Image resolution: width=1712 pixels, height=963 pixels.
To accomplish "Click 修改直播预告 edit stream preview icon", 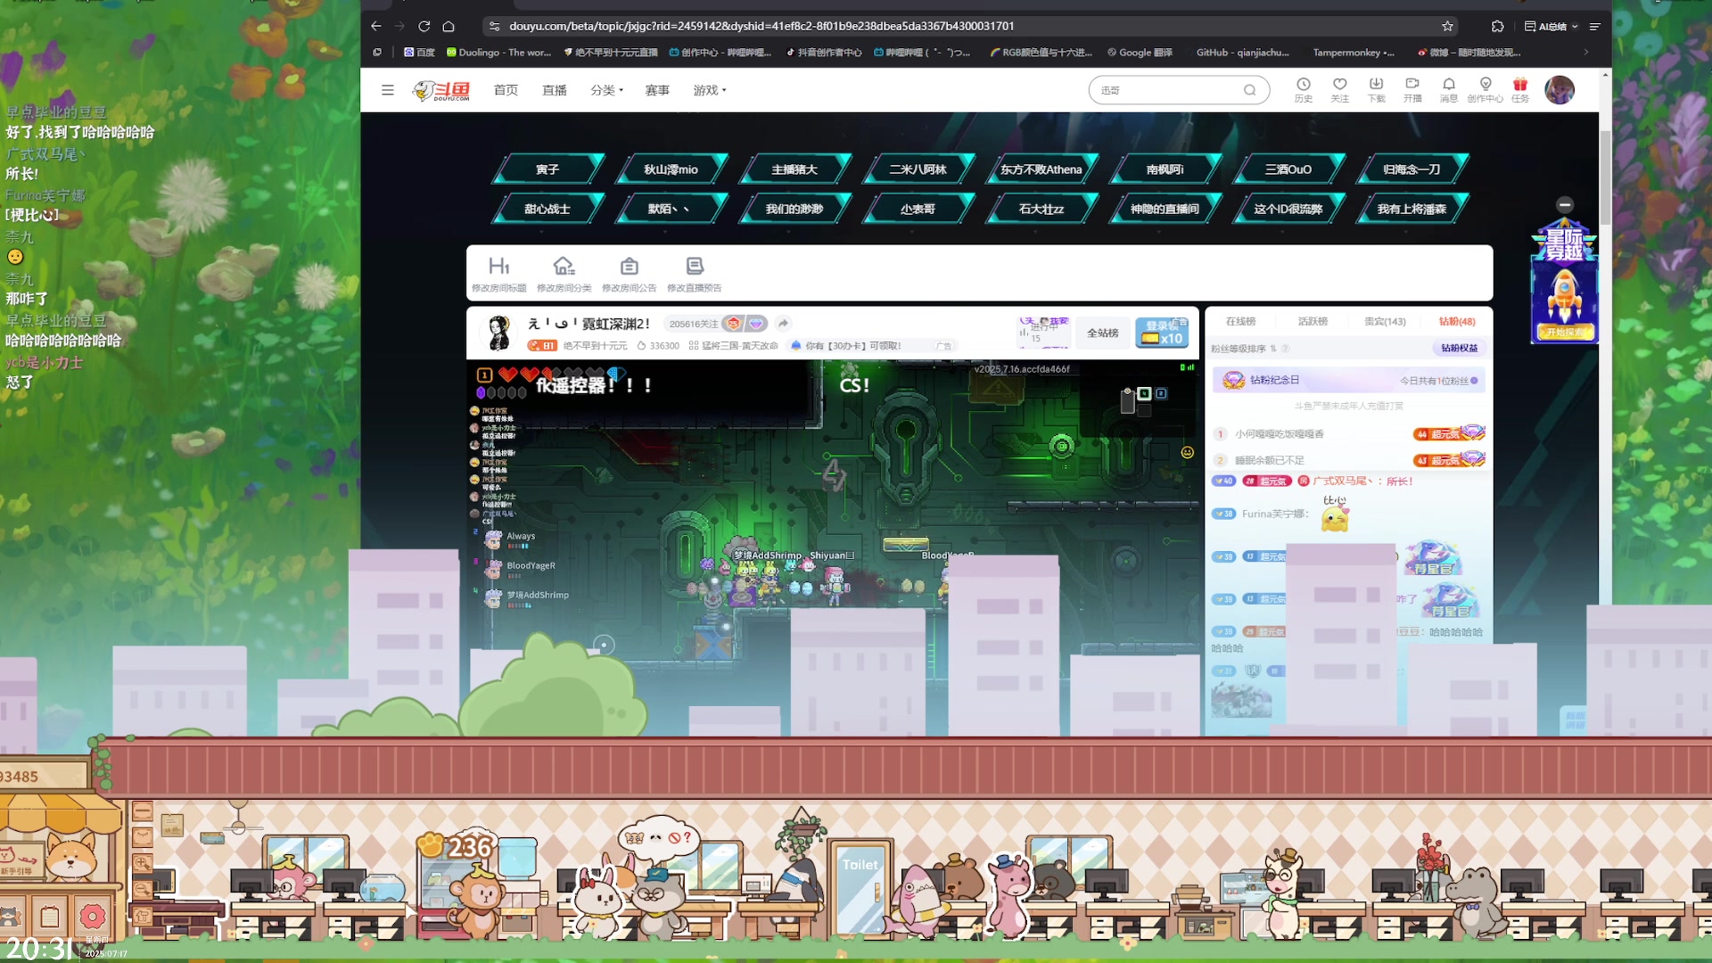I will click(x=695, y=274).
